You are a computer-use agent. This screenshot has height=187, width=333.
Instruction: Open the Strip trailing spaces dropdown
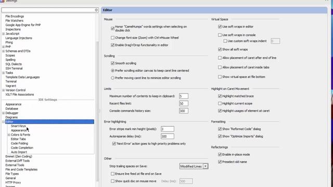click(206, 166)
